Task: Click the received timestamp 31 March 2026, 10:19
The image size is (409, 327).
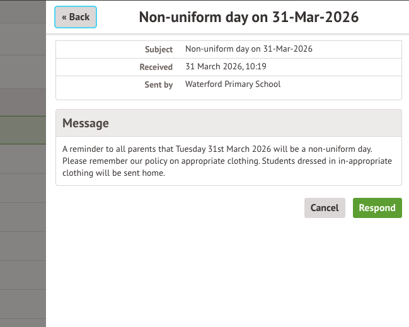Action: coord(226,67)
